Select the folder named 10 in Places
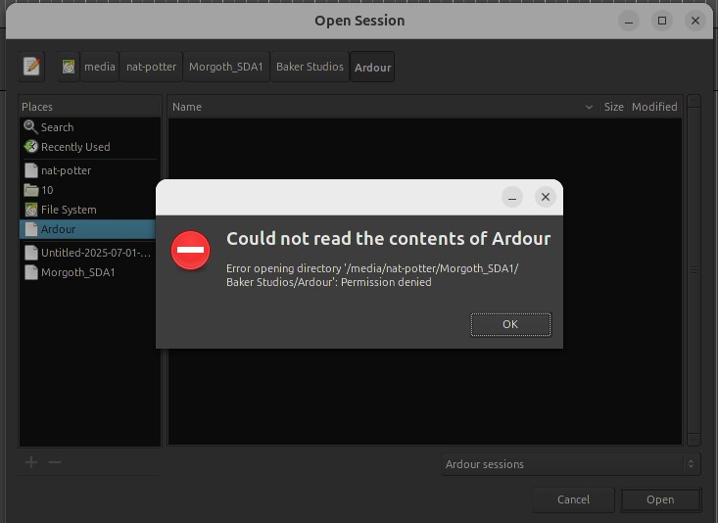Viewport: 718px width, 523px height. [x=47, y=190]
